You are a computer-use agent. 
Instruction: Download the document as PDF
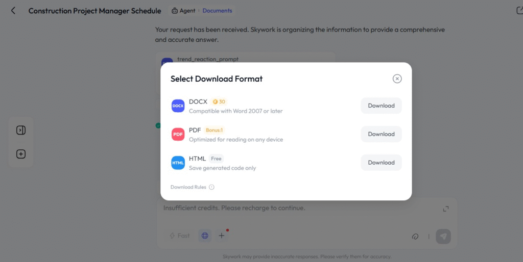point(381,134)
